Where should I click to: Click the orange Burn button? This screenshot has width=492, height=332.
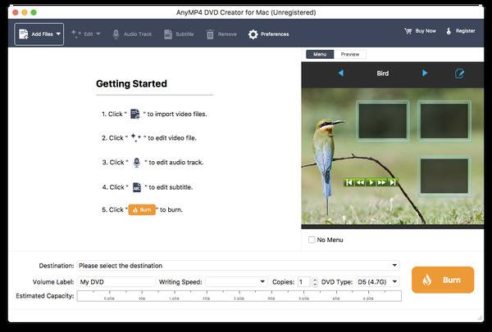443,280
